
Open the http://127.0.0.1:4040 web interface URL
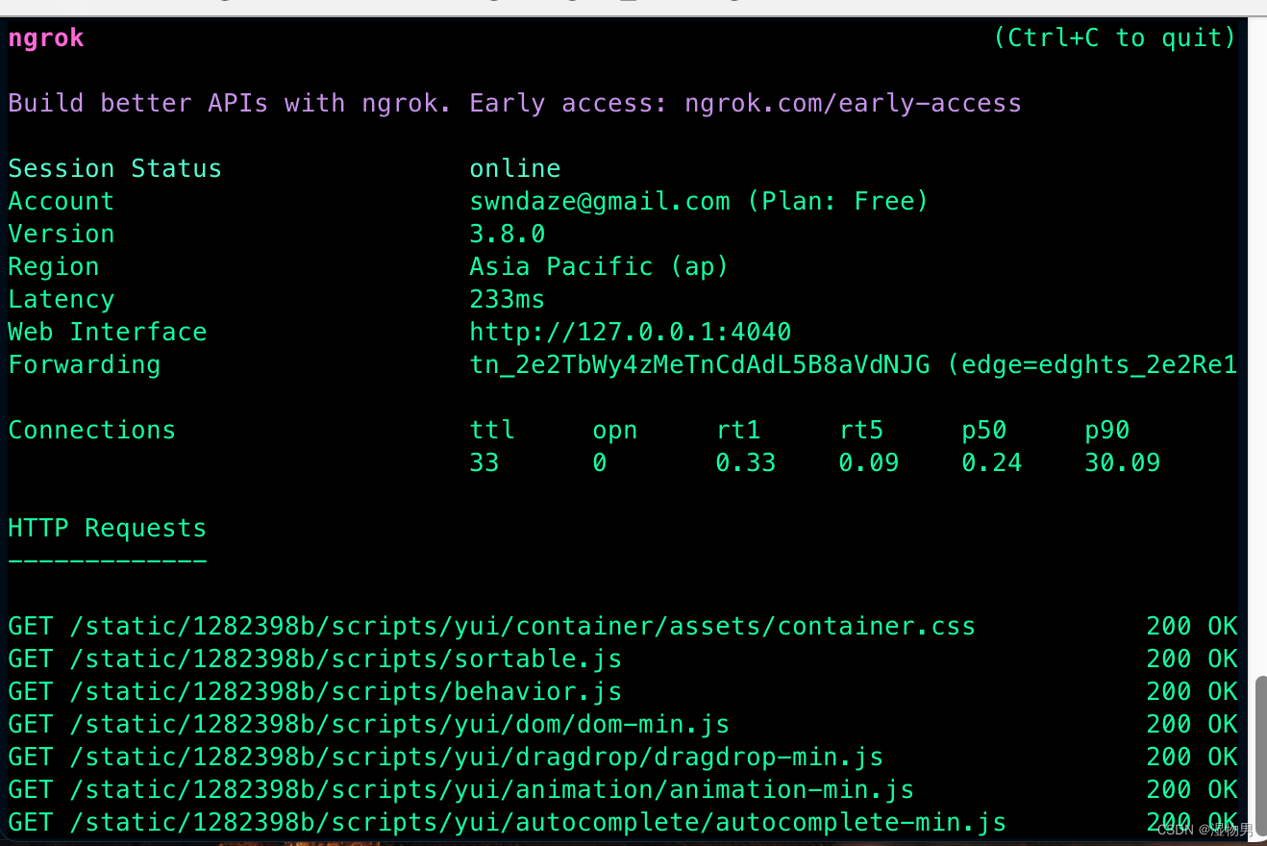click(x=631, y=332)
